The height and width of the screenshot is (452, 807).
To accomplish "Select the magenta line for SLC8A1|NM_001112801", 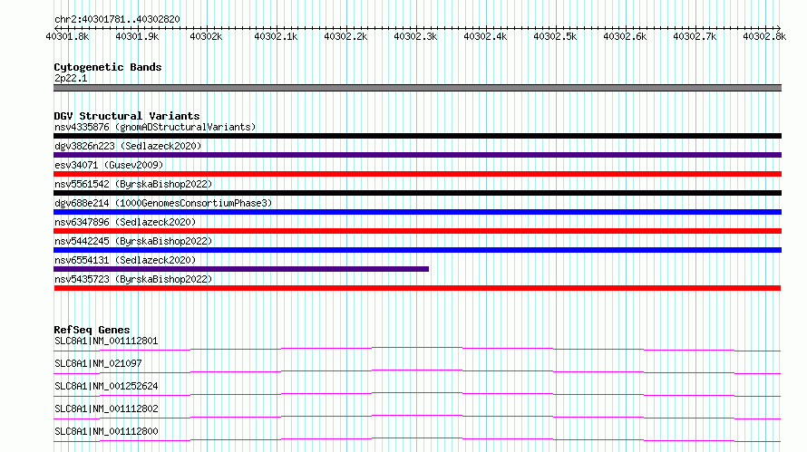I will (417, 349).
